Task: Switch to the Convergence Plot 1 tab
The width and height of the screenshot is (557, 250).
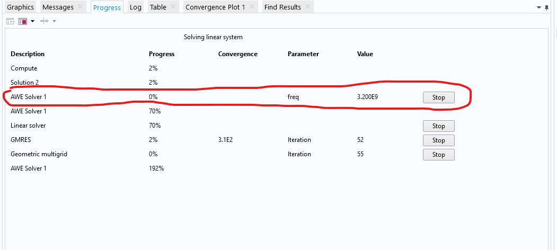Action: click(x=215, y=7)
